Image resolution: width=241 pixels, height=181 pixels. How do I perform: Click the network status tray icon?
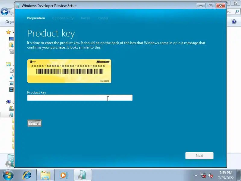[203, 175]
